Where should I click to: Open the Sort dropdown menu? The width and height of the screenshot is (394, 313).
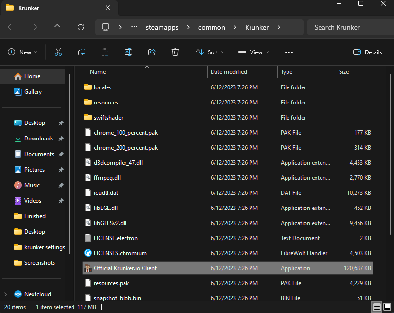pyautogui.click(x=210, y=52)
